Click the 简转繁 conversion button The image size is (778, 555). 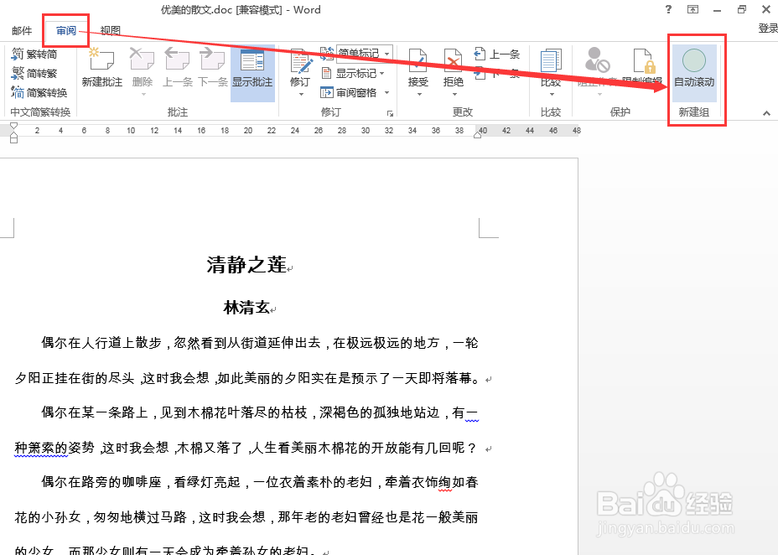pos(34,74)
